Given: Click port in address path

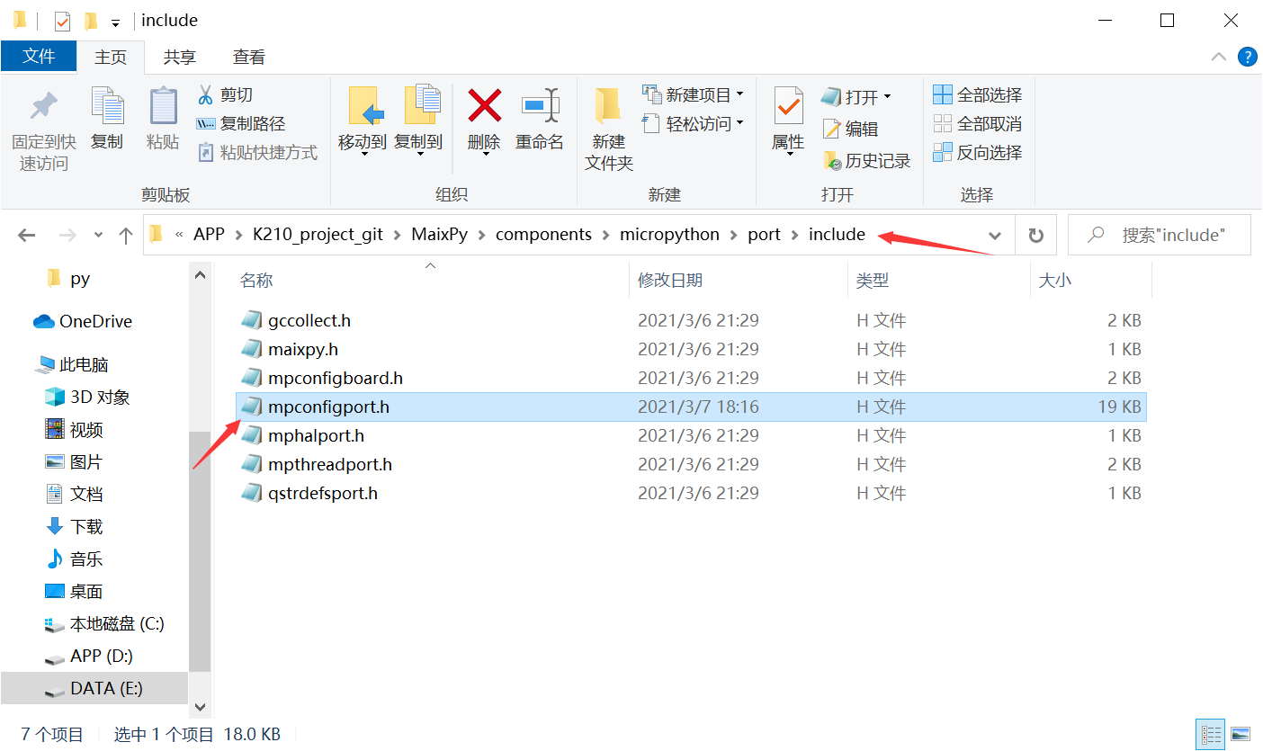Looking at the screenshot, I should point(764,235).
